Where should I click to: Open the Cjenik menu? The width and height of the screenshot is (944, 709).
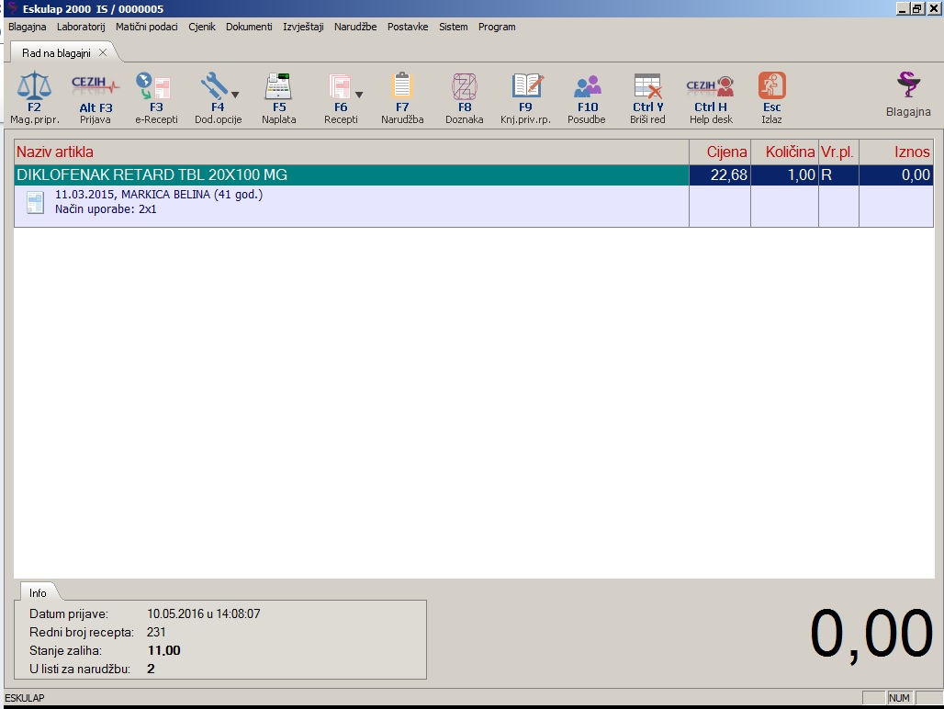(202, 27)
